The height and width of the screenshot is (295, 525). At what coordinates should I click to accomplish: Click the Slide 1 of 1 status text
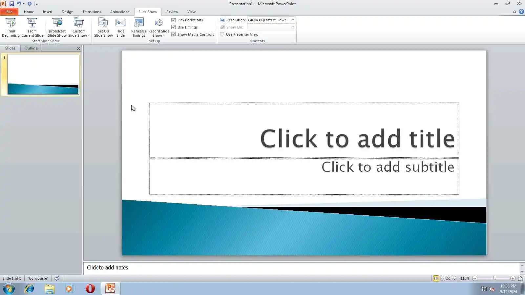tap(12, 278)
